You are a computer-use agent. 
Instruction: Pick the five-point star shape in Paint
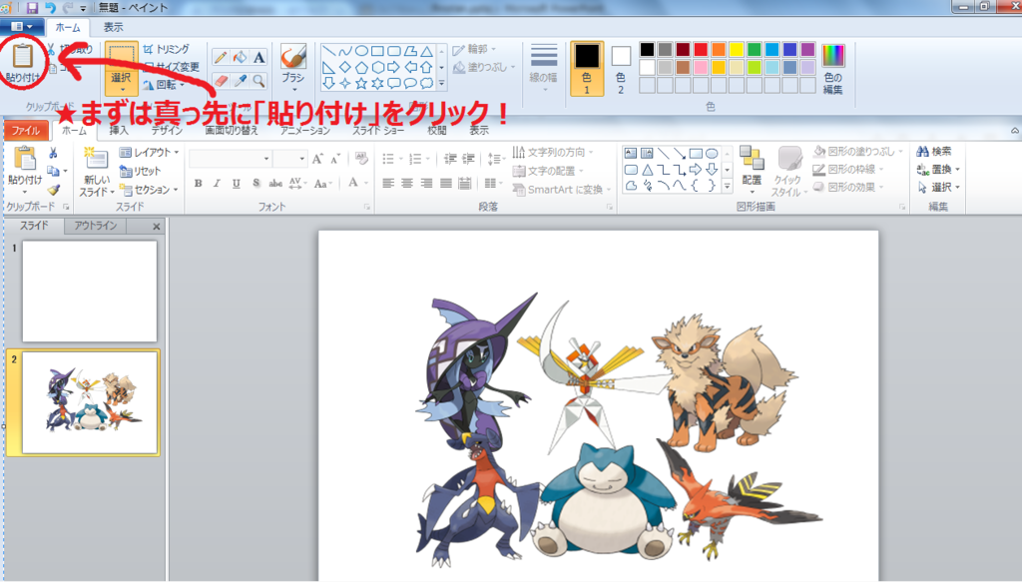point(361,84)
